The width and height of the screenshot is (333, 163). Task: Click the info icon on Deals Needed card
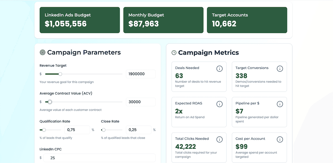click(x=220, y=68)
